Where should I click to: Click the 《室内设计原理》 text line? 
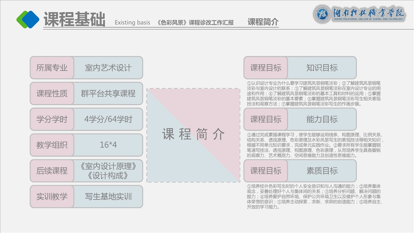(x=108, y=166)
